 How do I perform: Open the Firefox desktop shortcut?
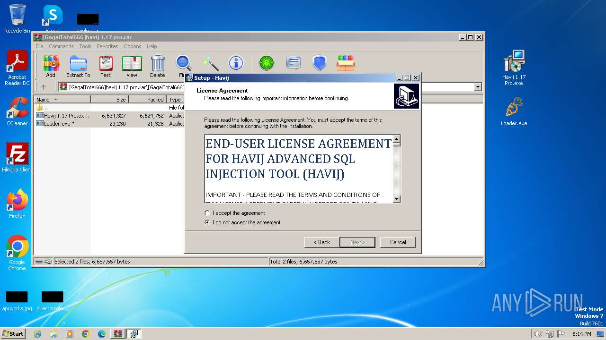coord(17,204)
